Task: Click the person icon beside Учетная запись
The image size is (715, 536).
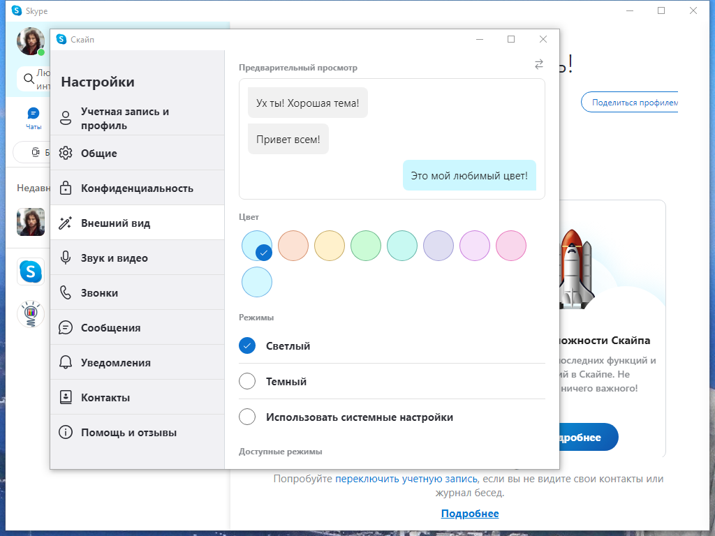Action: click(66, 118)
